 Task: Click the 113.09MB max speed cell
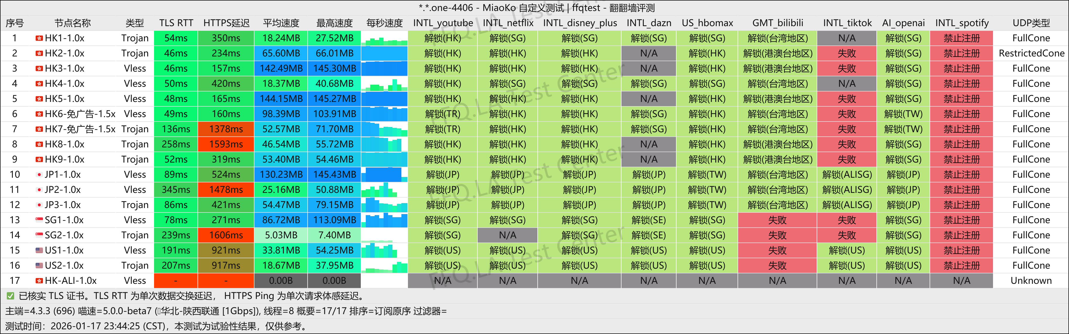tap(335, 220)
